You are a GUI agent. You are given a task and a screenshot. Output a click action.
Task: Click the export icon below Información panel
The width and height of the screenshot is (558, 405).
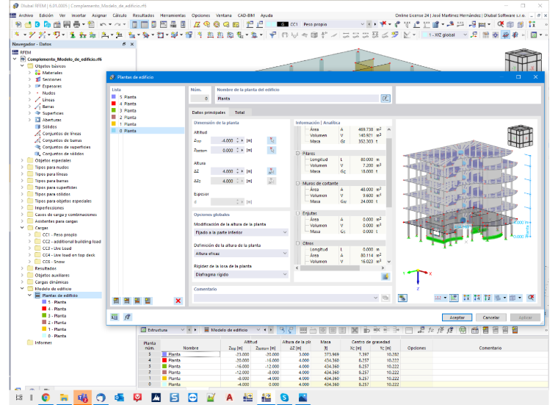coord(385,276)
